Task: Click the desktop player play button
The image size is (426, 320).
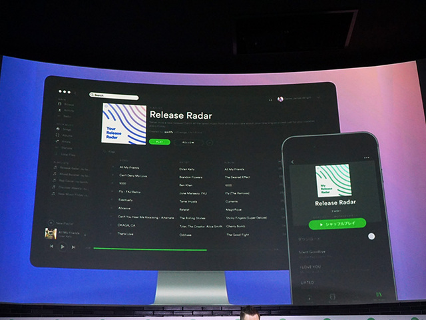Action: [x=63, y=247]
